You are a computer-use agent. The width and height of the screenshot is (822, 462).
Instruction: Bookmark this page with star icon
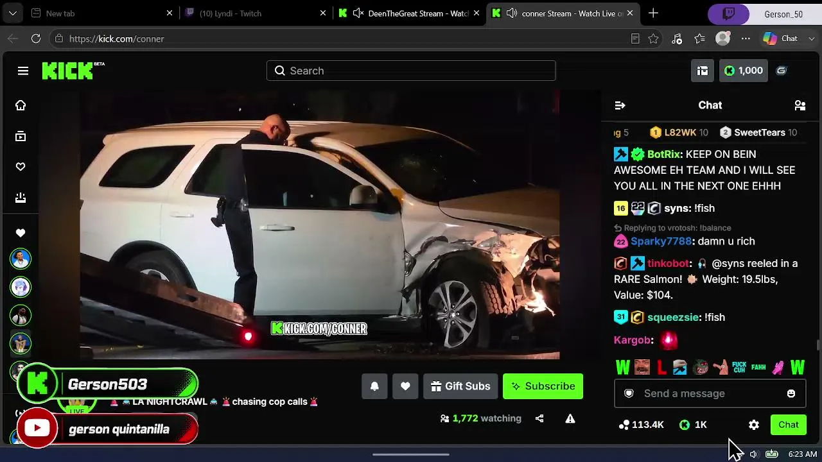[x=653, y=38]
